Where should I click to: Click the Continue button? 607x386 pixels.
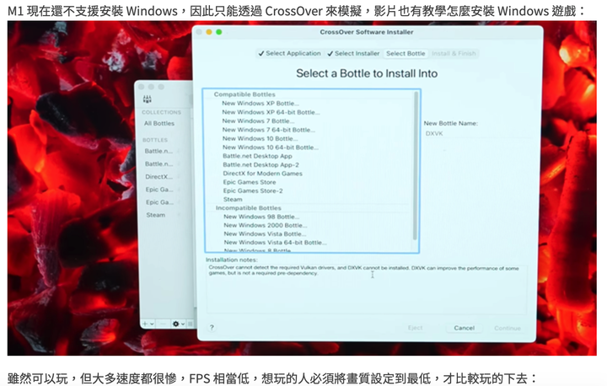coord(508,328)
